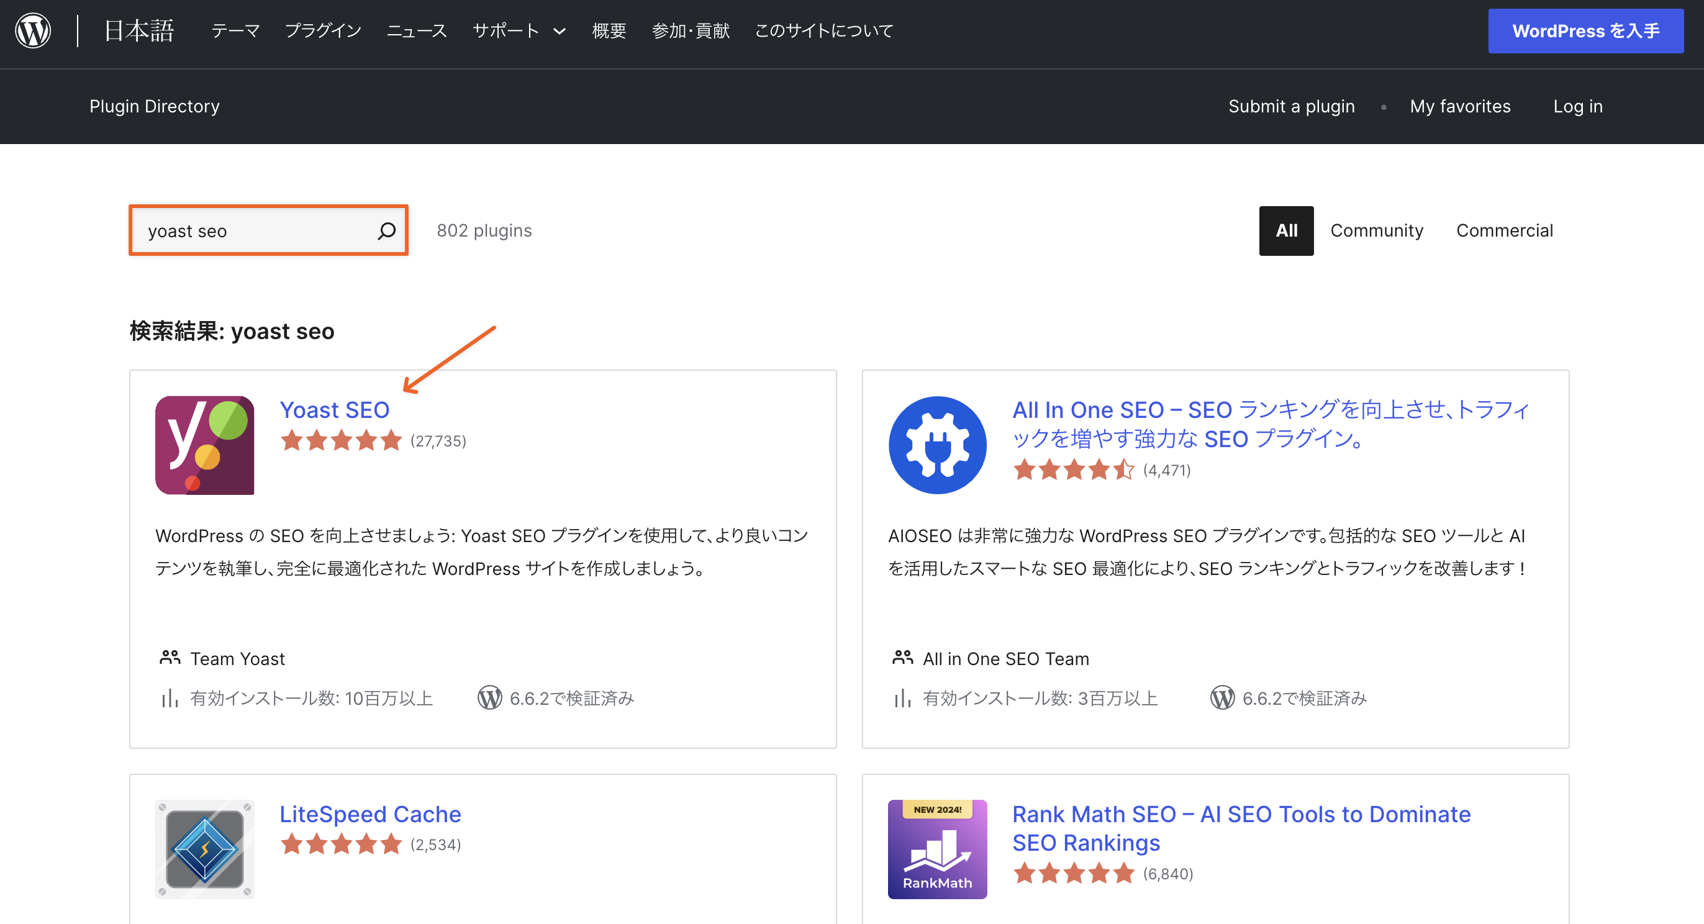Click Yoast SEO star rating

pos(341,440)
